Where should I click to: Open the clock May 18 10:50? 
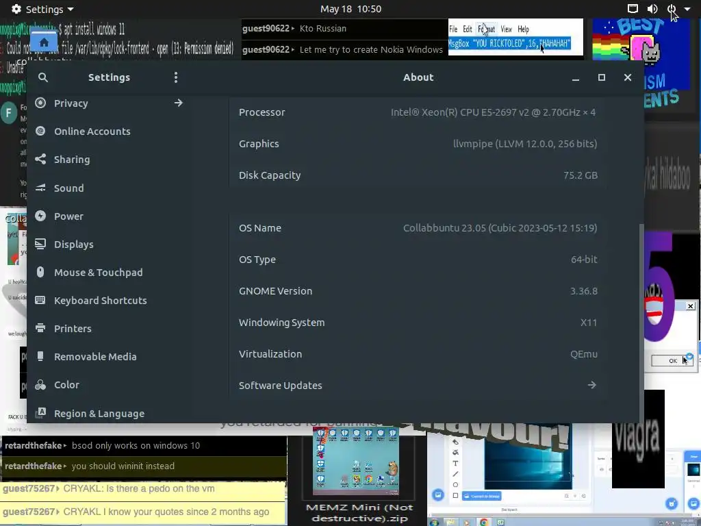pyautogui.click(x=350, y=9)
